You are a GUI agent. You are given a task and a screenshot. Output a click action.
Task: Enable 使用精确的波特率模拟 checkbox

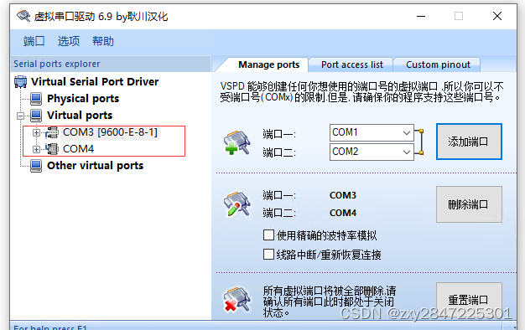pyautogui.click(x=268, y=235)
